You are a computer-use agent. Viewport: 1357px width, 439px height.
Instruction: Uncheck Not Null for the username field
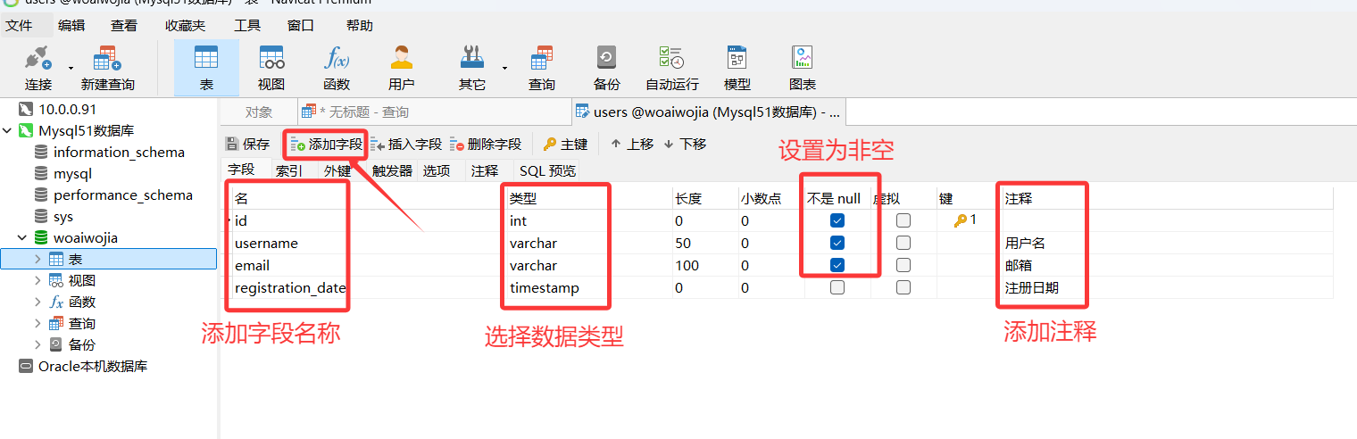tap(837, 243)
